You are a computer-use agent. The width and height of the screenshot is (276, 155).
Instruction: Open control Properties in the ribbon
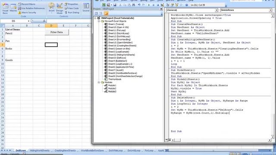pyautogui.click(x=71, y=4)
